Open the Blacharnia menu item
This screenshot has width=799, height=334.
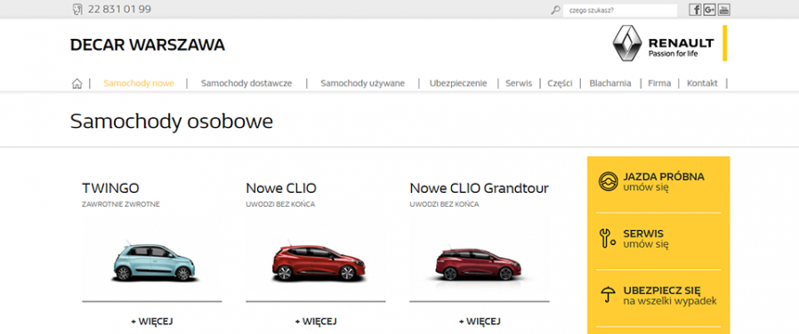pyautogui.click(x=610, y=83)
